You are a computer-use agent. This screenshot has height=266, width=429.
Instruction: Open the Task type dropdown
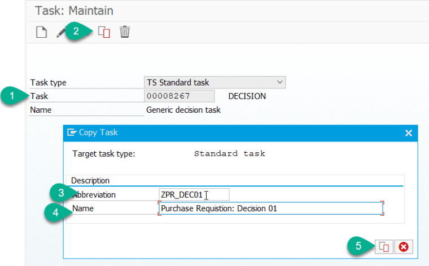coord(215,82)
